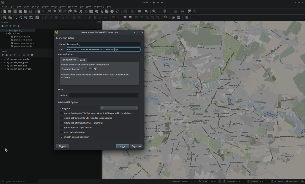Edit the WMS connection URL field
This screenshot has height=184, width=305.
[103, 49]
